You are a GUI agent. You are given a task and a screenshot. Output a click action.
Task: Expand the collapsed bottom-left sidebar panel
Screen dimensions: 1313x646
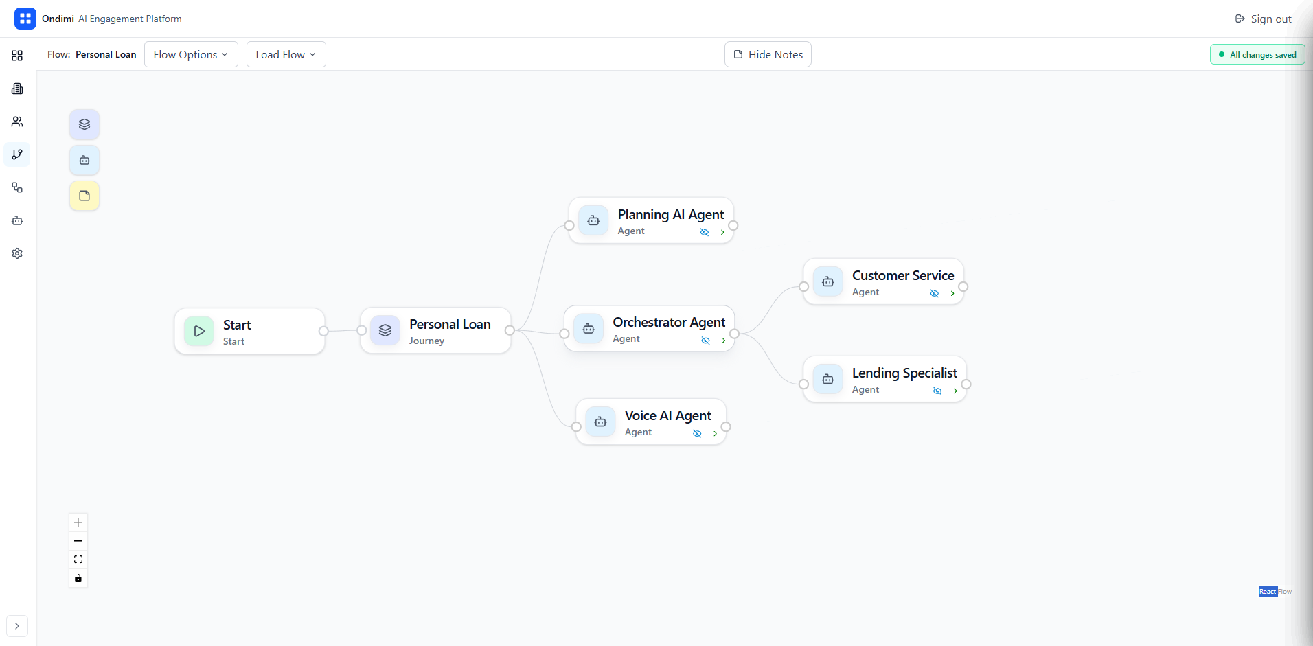[x=17, y=626]
